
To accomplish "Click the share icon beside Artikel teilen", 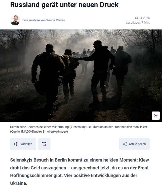I will (x=125, y=144).
